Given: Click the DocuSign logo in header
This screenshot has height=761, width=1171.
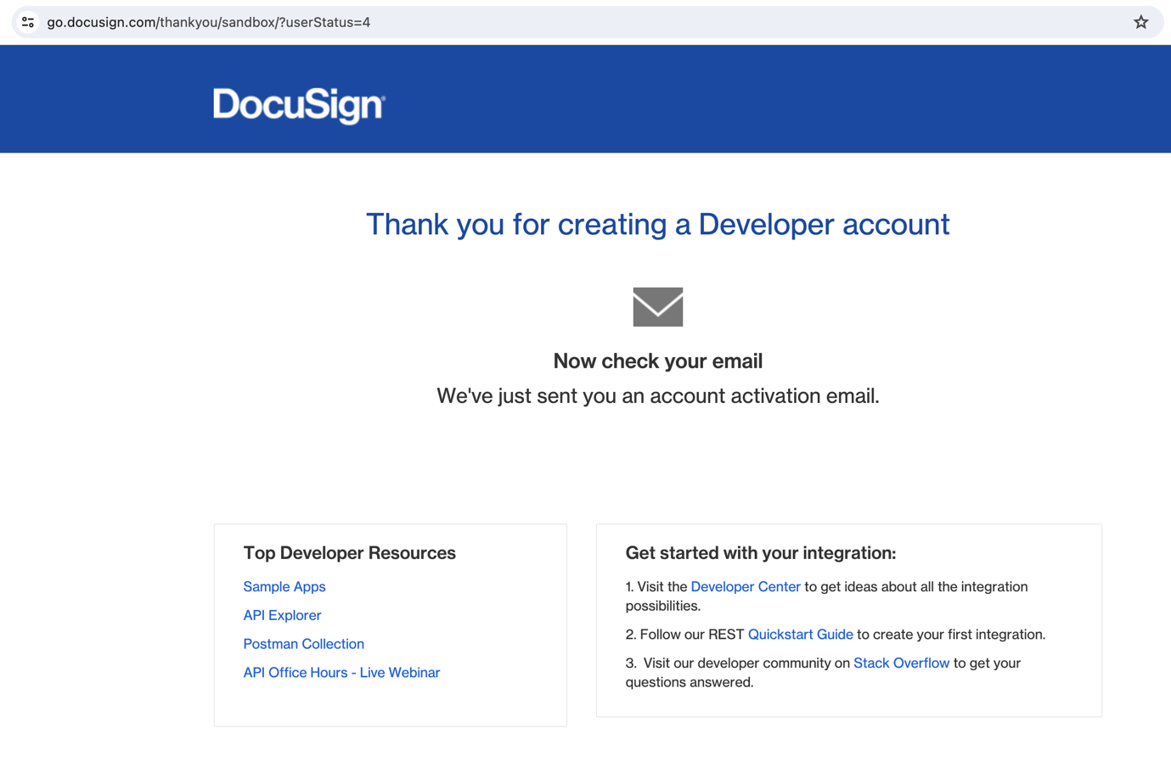Looking at the screenshot, I should (x=299, y=105).
